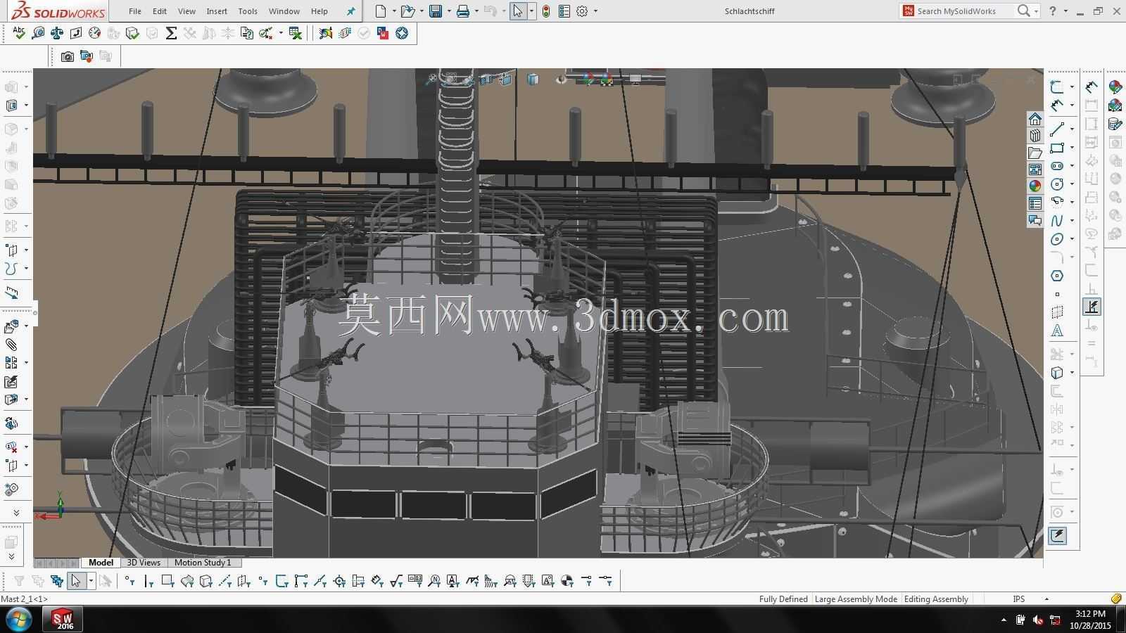Print the current document
The image size is (1126, 633).
click(462, 11)
